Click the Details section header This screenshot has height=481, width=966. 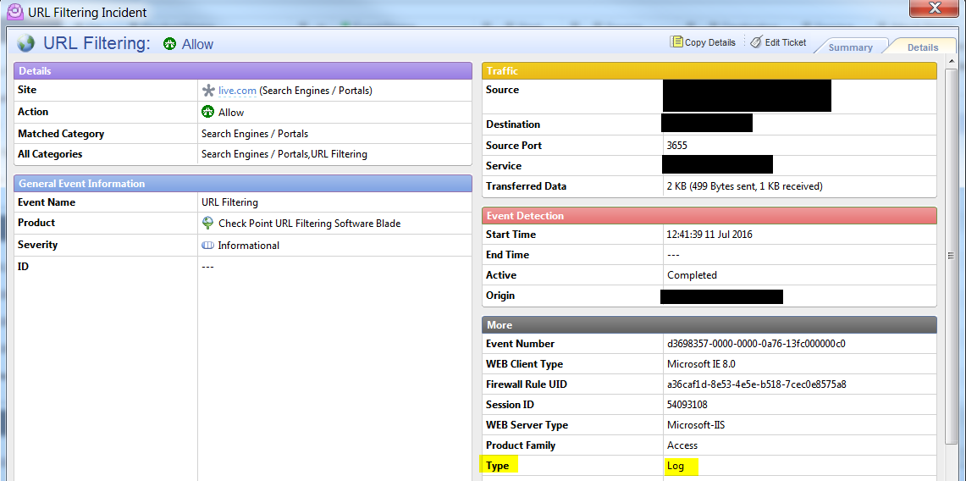click(x=243, y=71)
